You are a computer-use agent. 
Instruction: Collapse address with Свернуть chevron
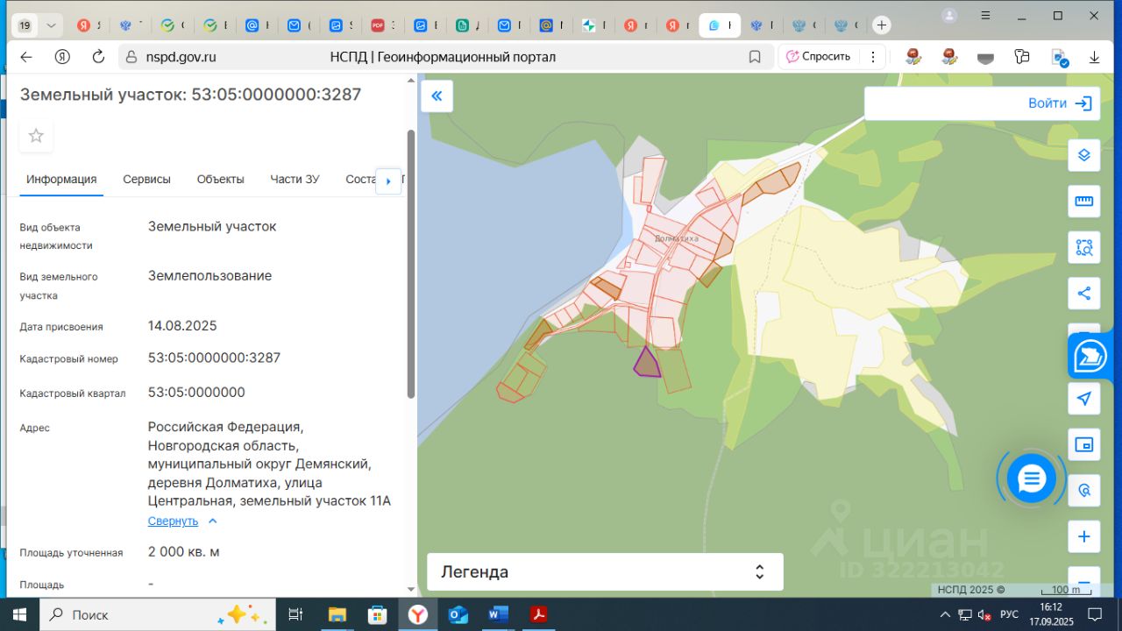pyautogui.click(x=211, y=521)
